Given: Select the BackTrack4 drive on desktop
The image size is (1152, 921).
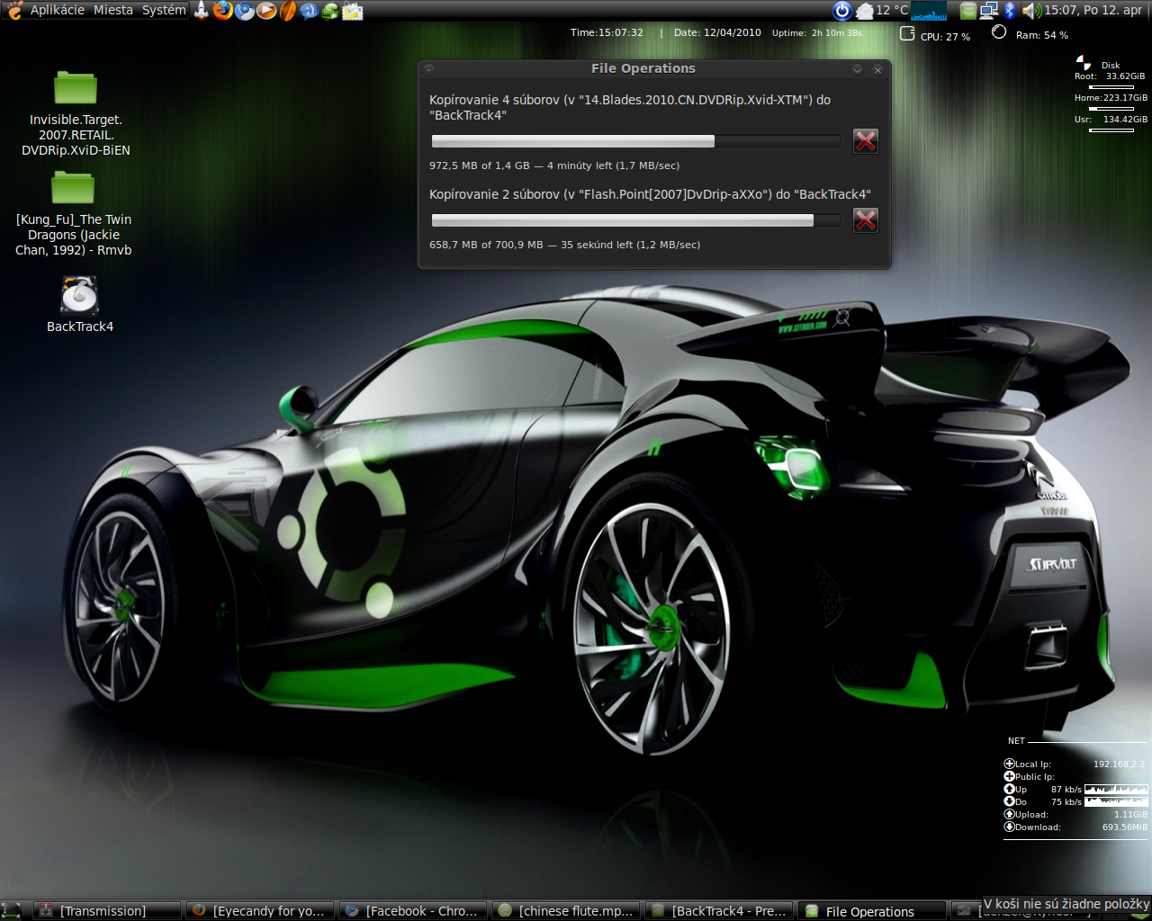Looking at the screenshot, I should tap(80, 297).
